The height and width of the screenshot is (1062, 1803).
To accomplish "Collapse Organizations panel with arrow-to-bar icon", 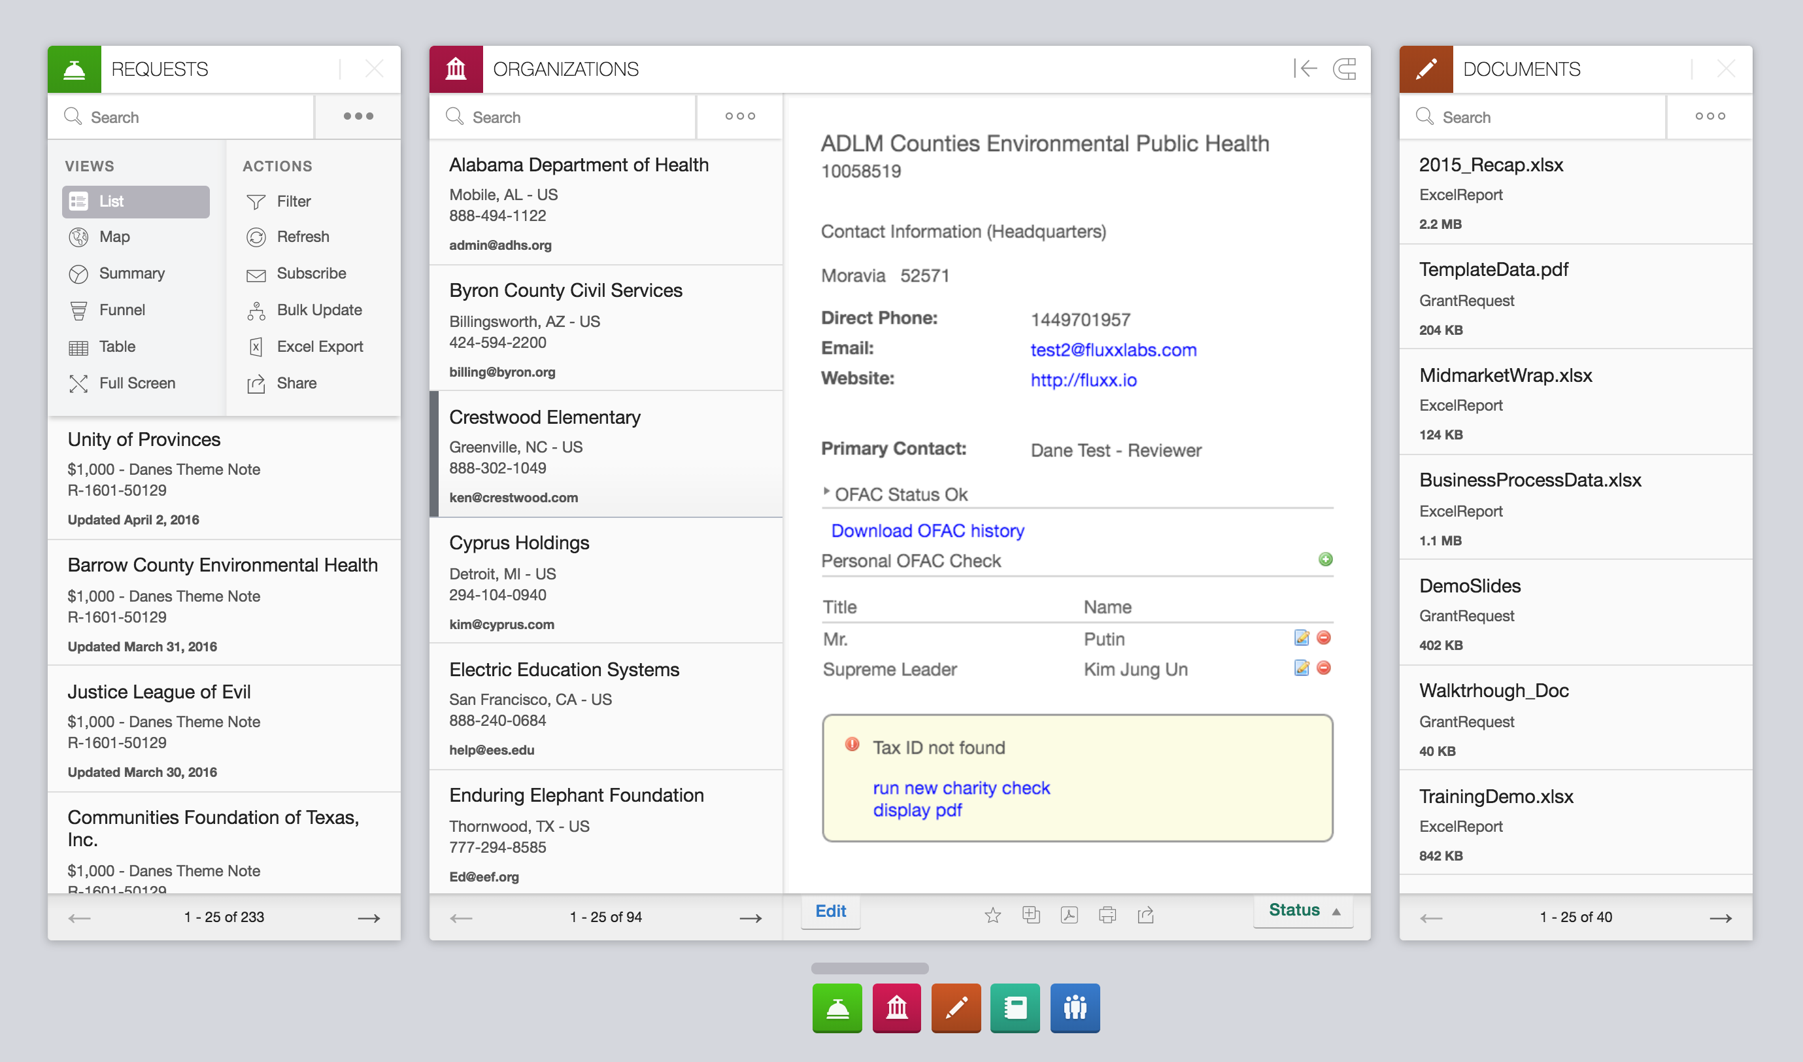I will (1306, 69).
